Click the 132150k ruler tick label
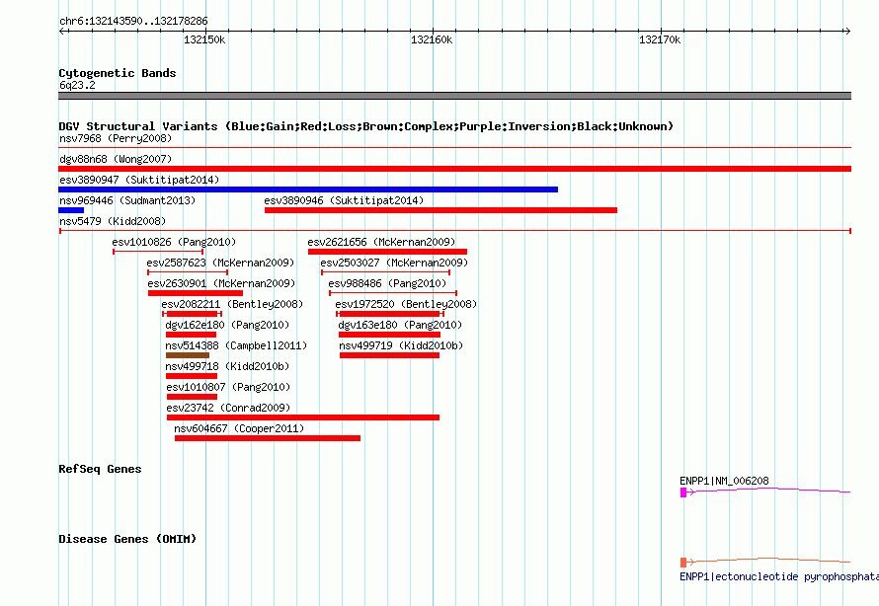The height and width of the screenshot is (606, 879). click(x=204, y=39)
